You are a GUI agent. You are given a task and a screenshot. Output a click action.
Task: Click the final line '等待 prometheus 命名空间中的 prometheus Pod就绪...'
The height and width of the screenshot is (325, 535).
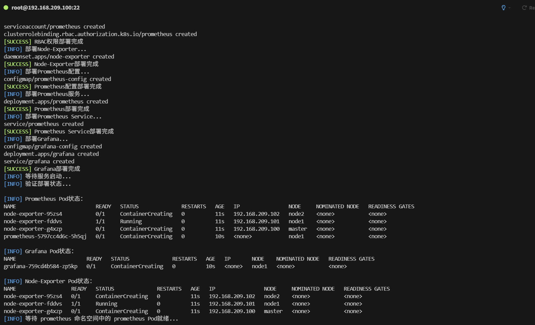102,319
